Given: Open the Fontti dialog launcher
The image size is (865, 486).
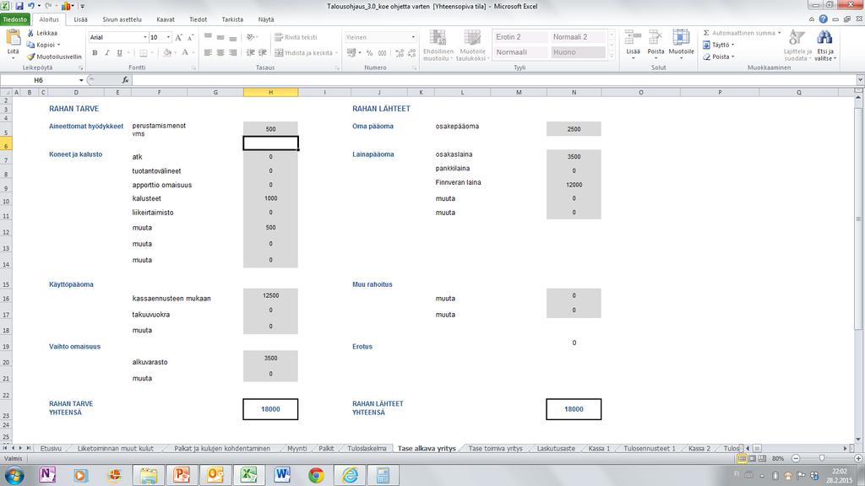Looking at the screenshot, I should (x=193, y=67).
